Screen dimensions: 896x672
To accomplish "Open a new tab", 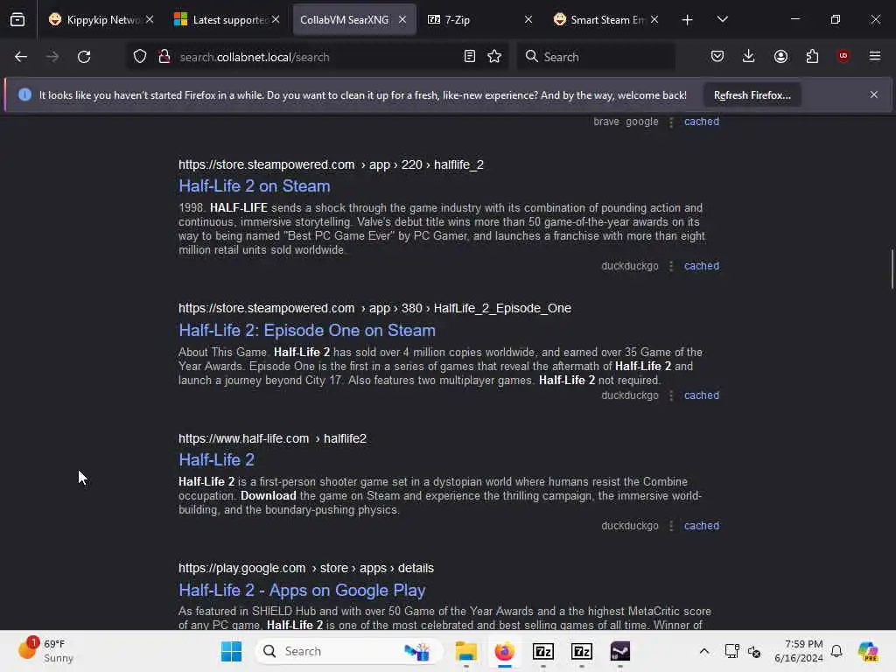I will (688, 20).
